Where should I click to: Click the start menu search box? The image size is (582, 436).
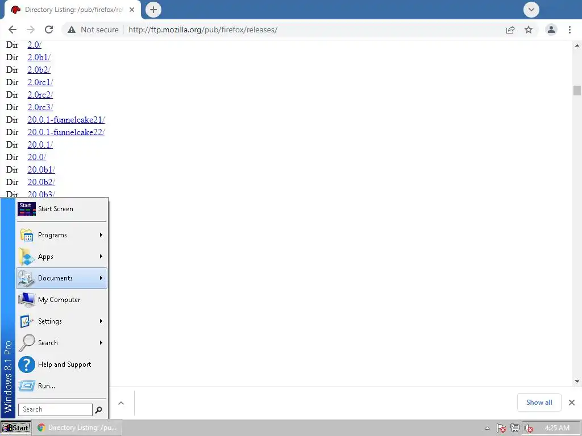55,410
